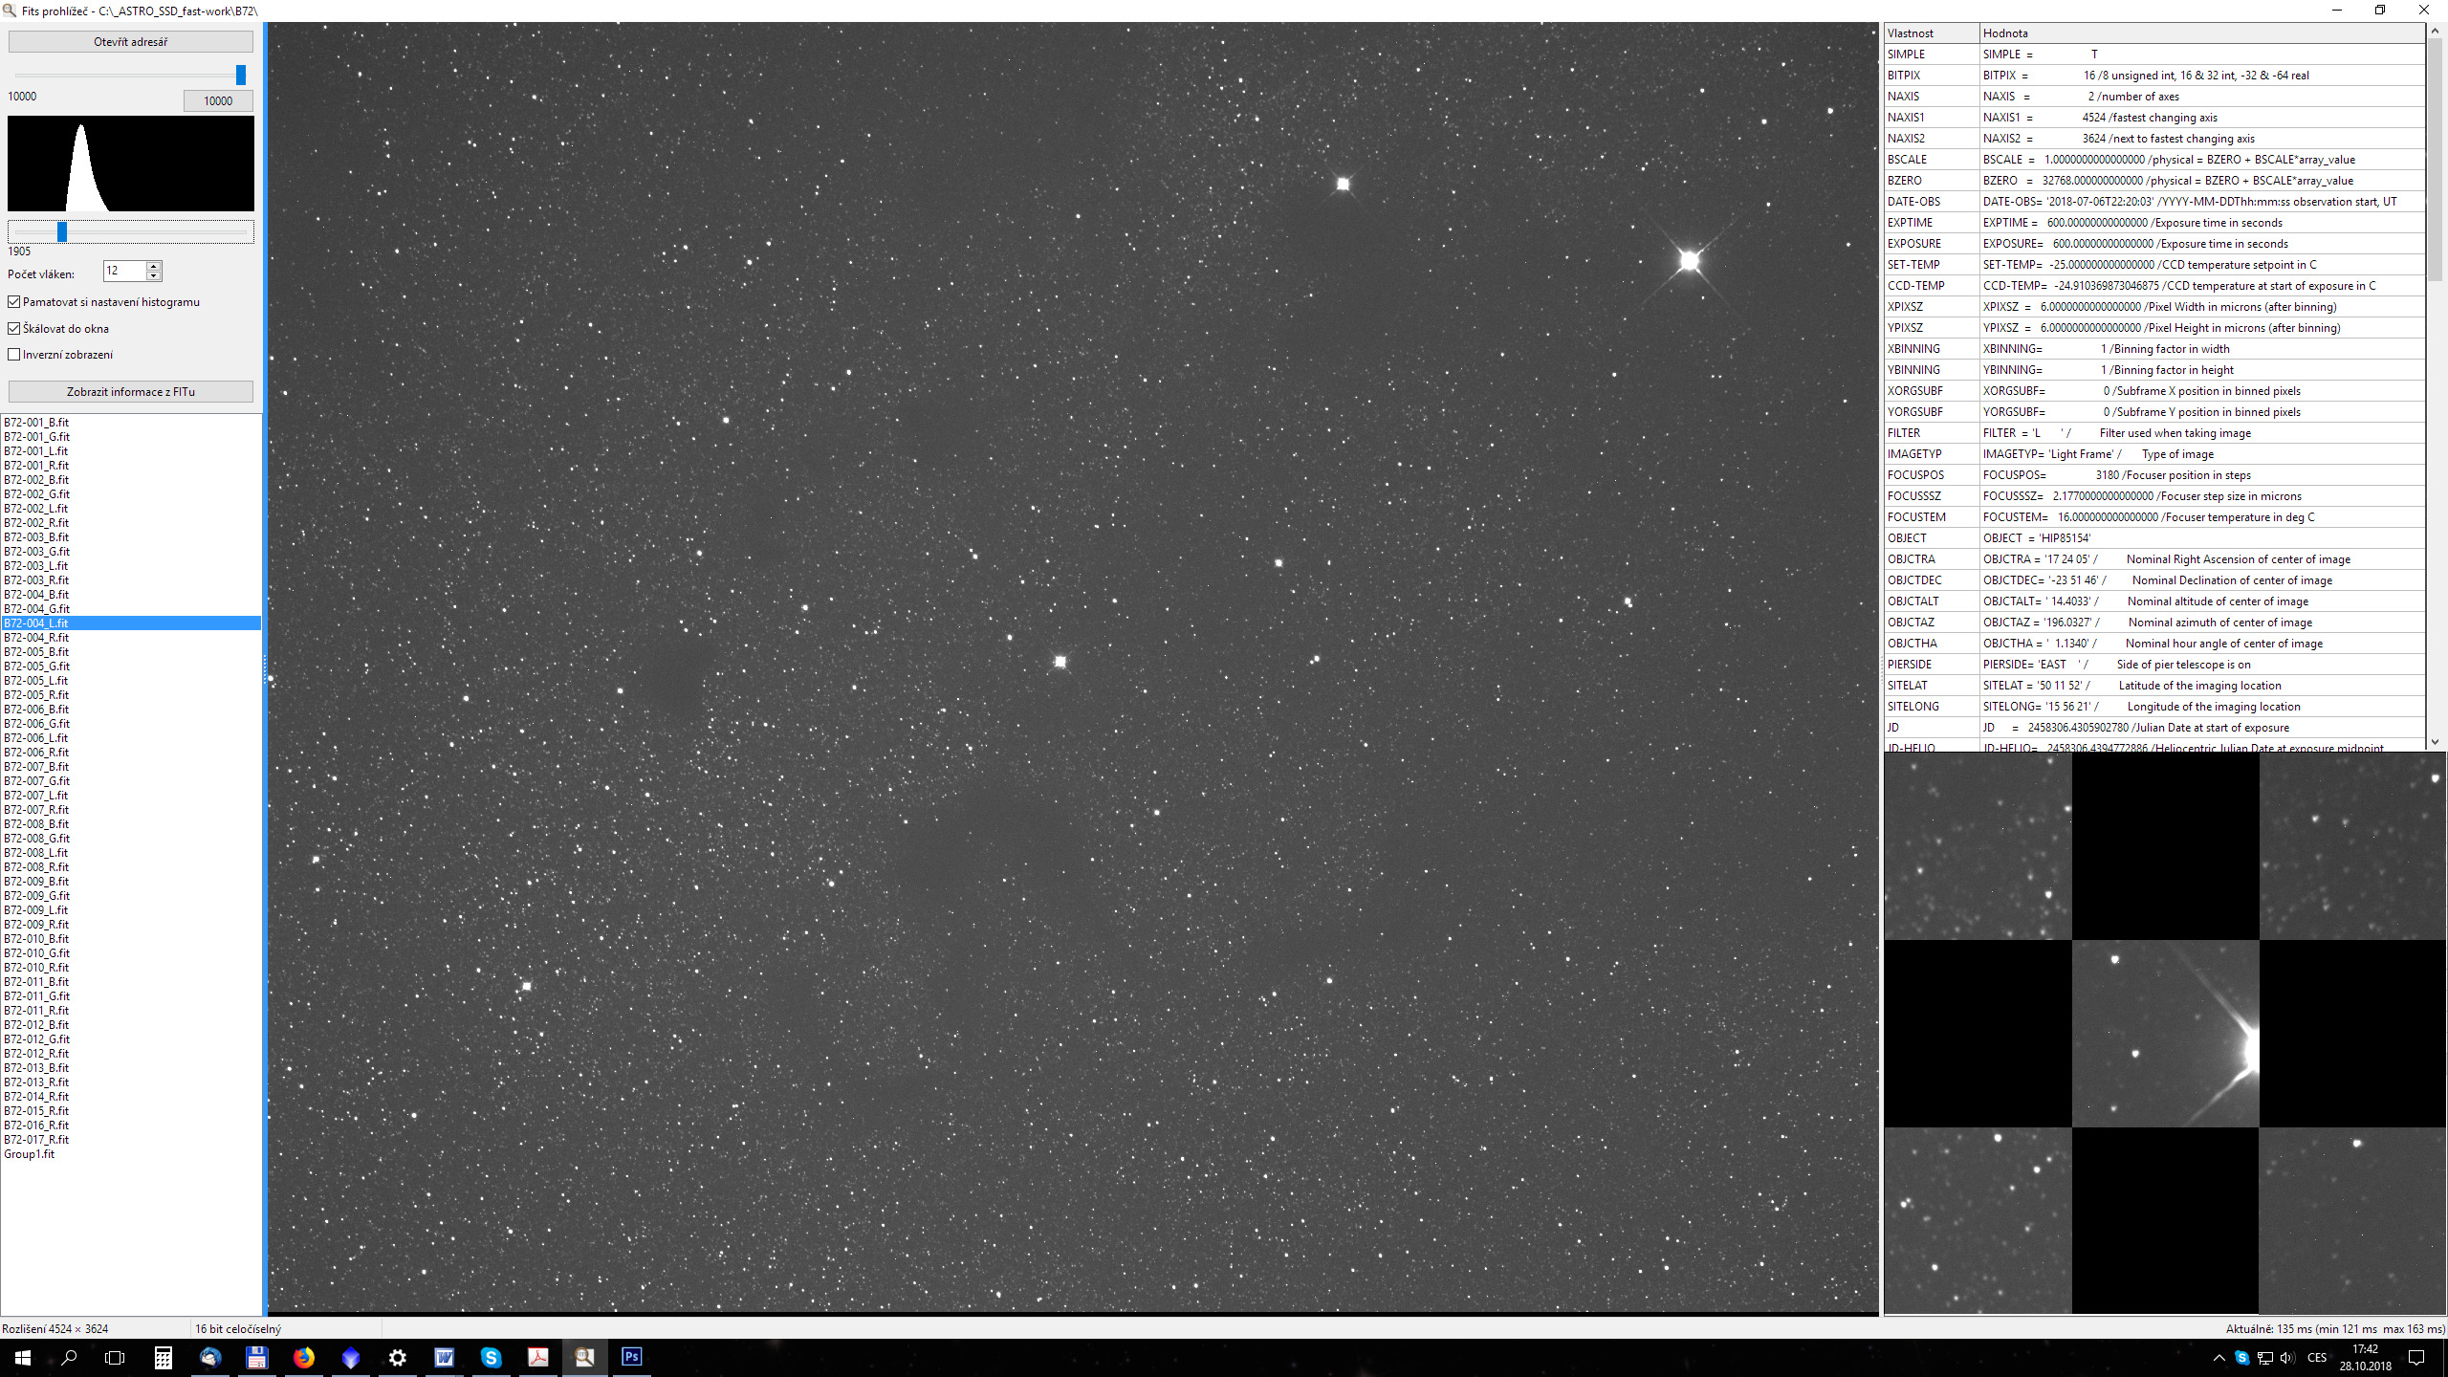2448x1377 pixels.
Task: Click the 'Otevřít adresář' button
Action: tap(131, 42)
